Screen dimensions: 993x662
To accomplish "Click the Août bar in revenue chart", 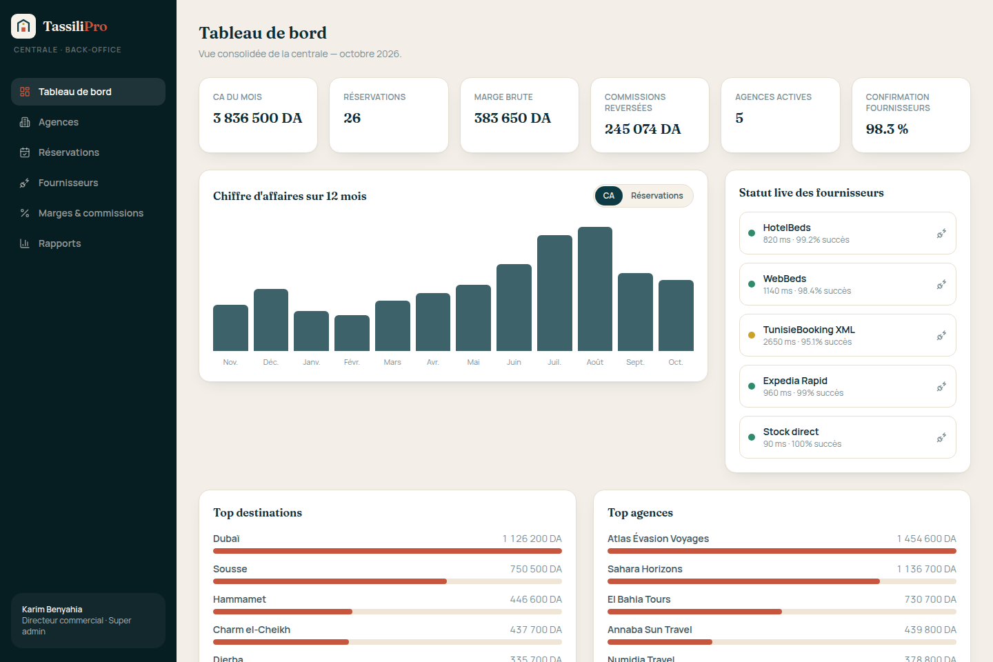I will pos(595,289).
